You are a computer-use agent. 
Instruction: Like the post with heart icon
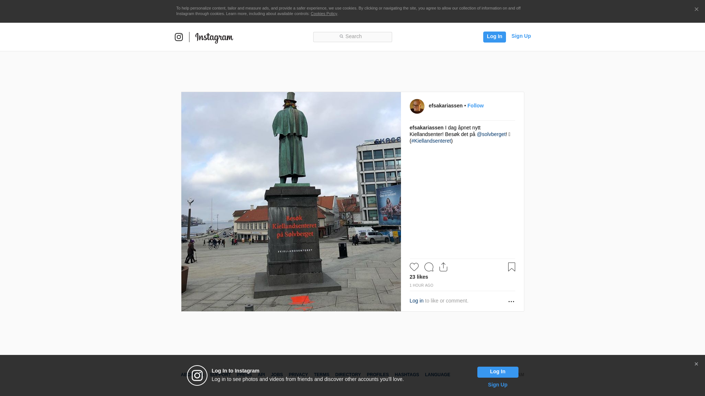(x=414, y=267)
